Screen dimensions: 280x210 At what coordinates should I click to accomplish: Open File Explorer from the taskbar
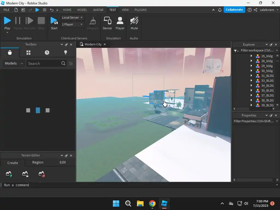140,203
